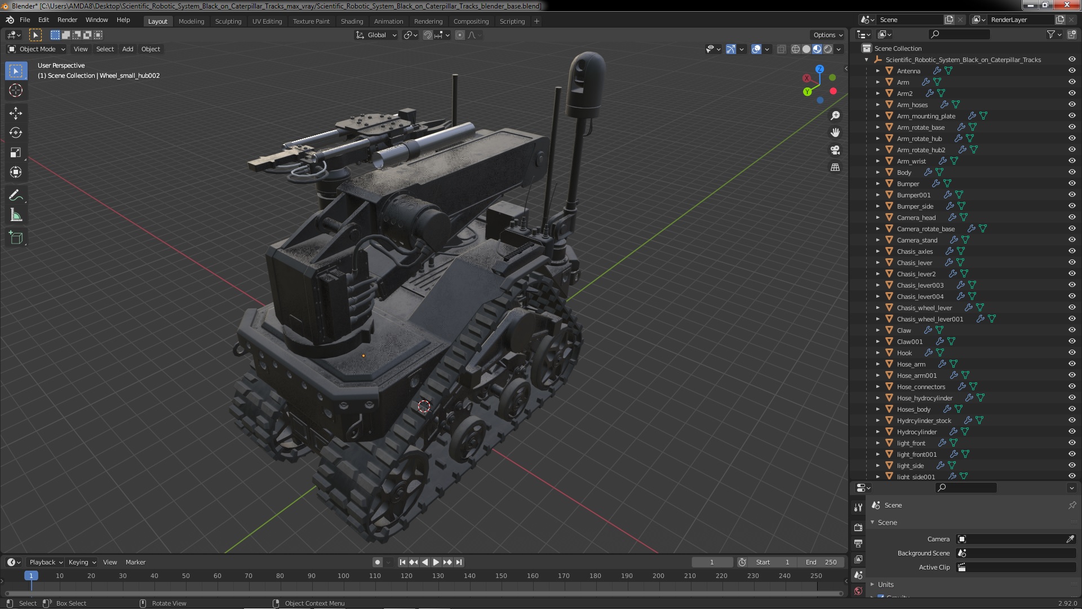This screenshot has height=609, width=1082.
Task: Toggle visibility of the Bumper object
Action: [1072, 183]
